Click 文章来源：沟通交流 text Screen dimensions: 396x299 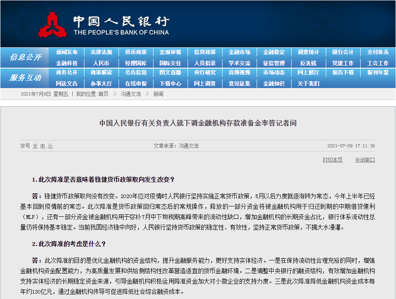(176, 146)
